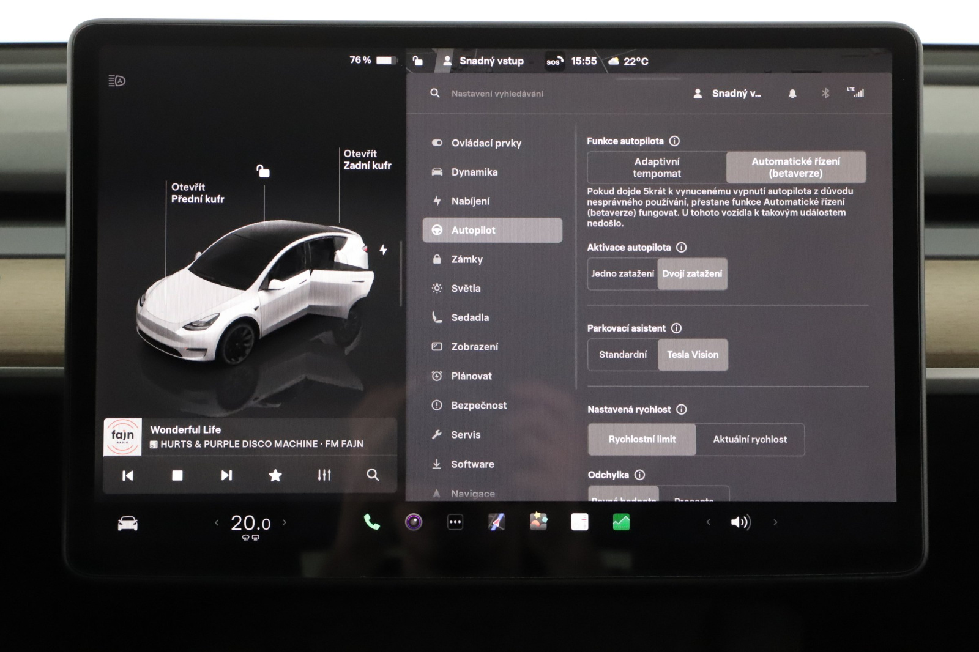Click the Nastavení vyhledávání search field
The image size is (979, 652).
[x=497, y=94]
